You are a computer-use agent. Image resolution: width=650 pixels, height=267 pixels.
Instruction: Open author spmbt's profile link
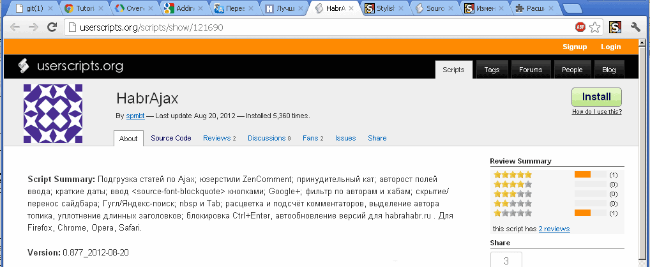(x=135, y=116)
